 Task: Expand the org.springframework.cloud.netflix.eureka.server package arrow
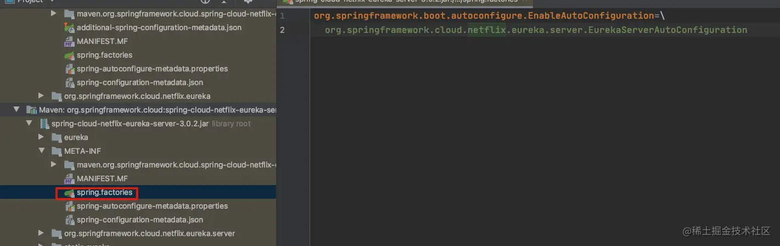click(x=41, y=233)
